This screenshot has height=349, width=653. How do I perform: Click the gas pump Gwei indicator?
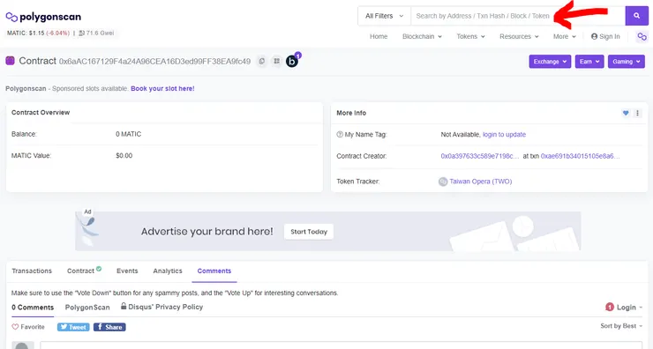pos(96,33)
